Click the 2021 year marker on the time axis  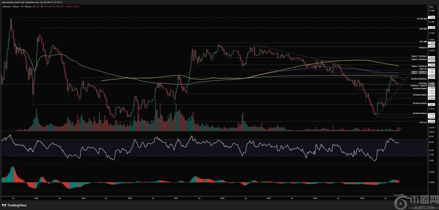176,199
